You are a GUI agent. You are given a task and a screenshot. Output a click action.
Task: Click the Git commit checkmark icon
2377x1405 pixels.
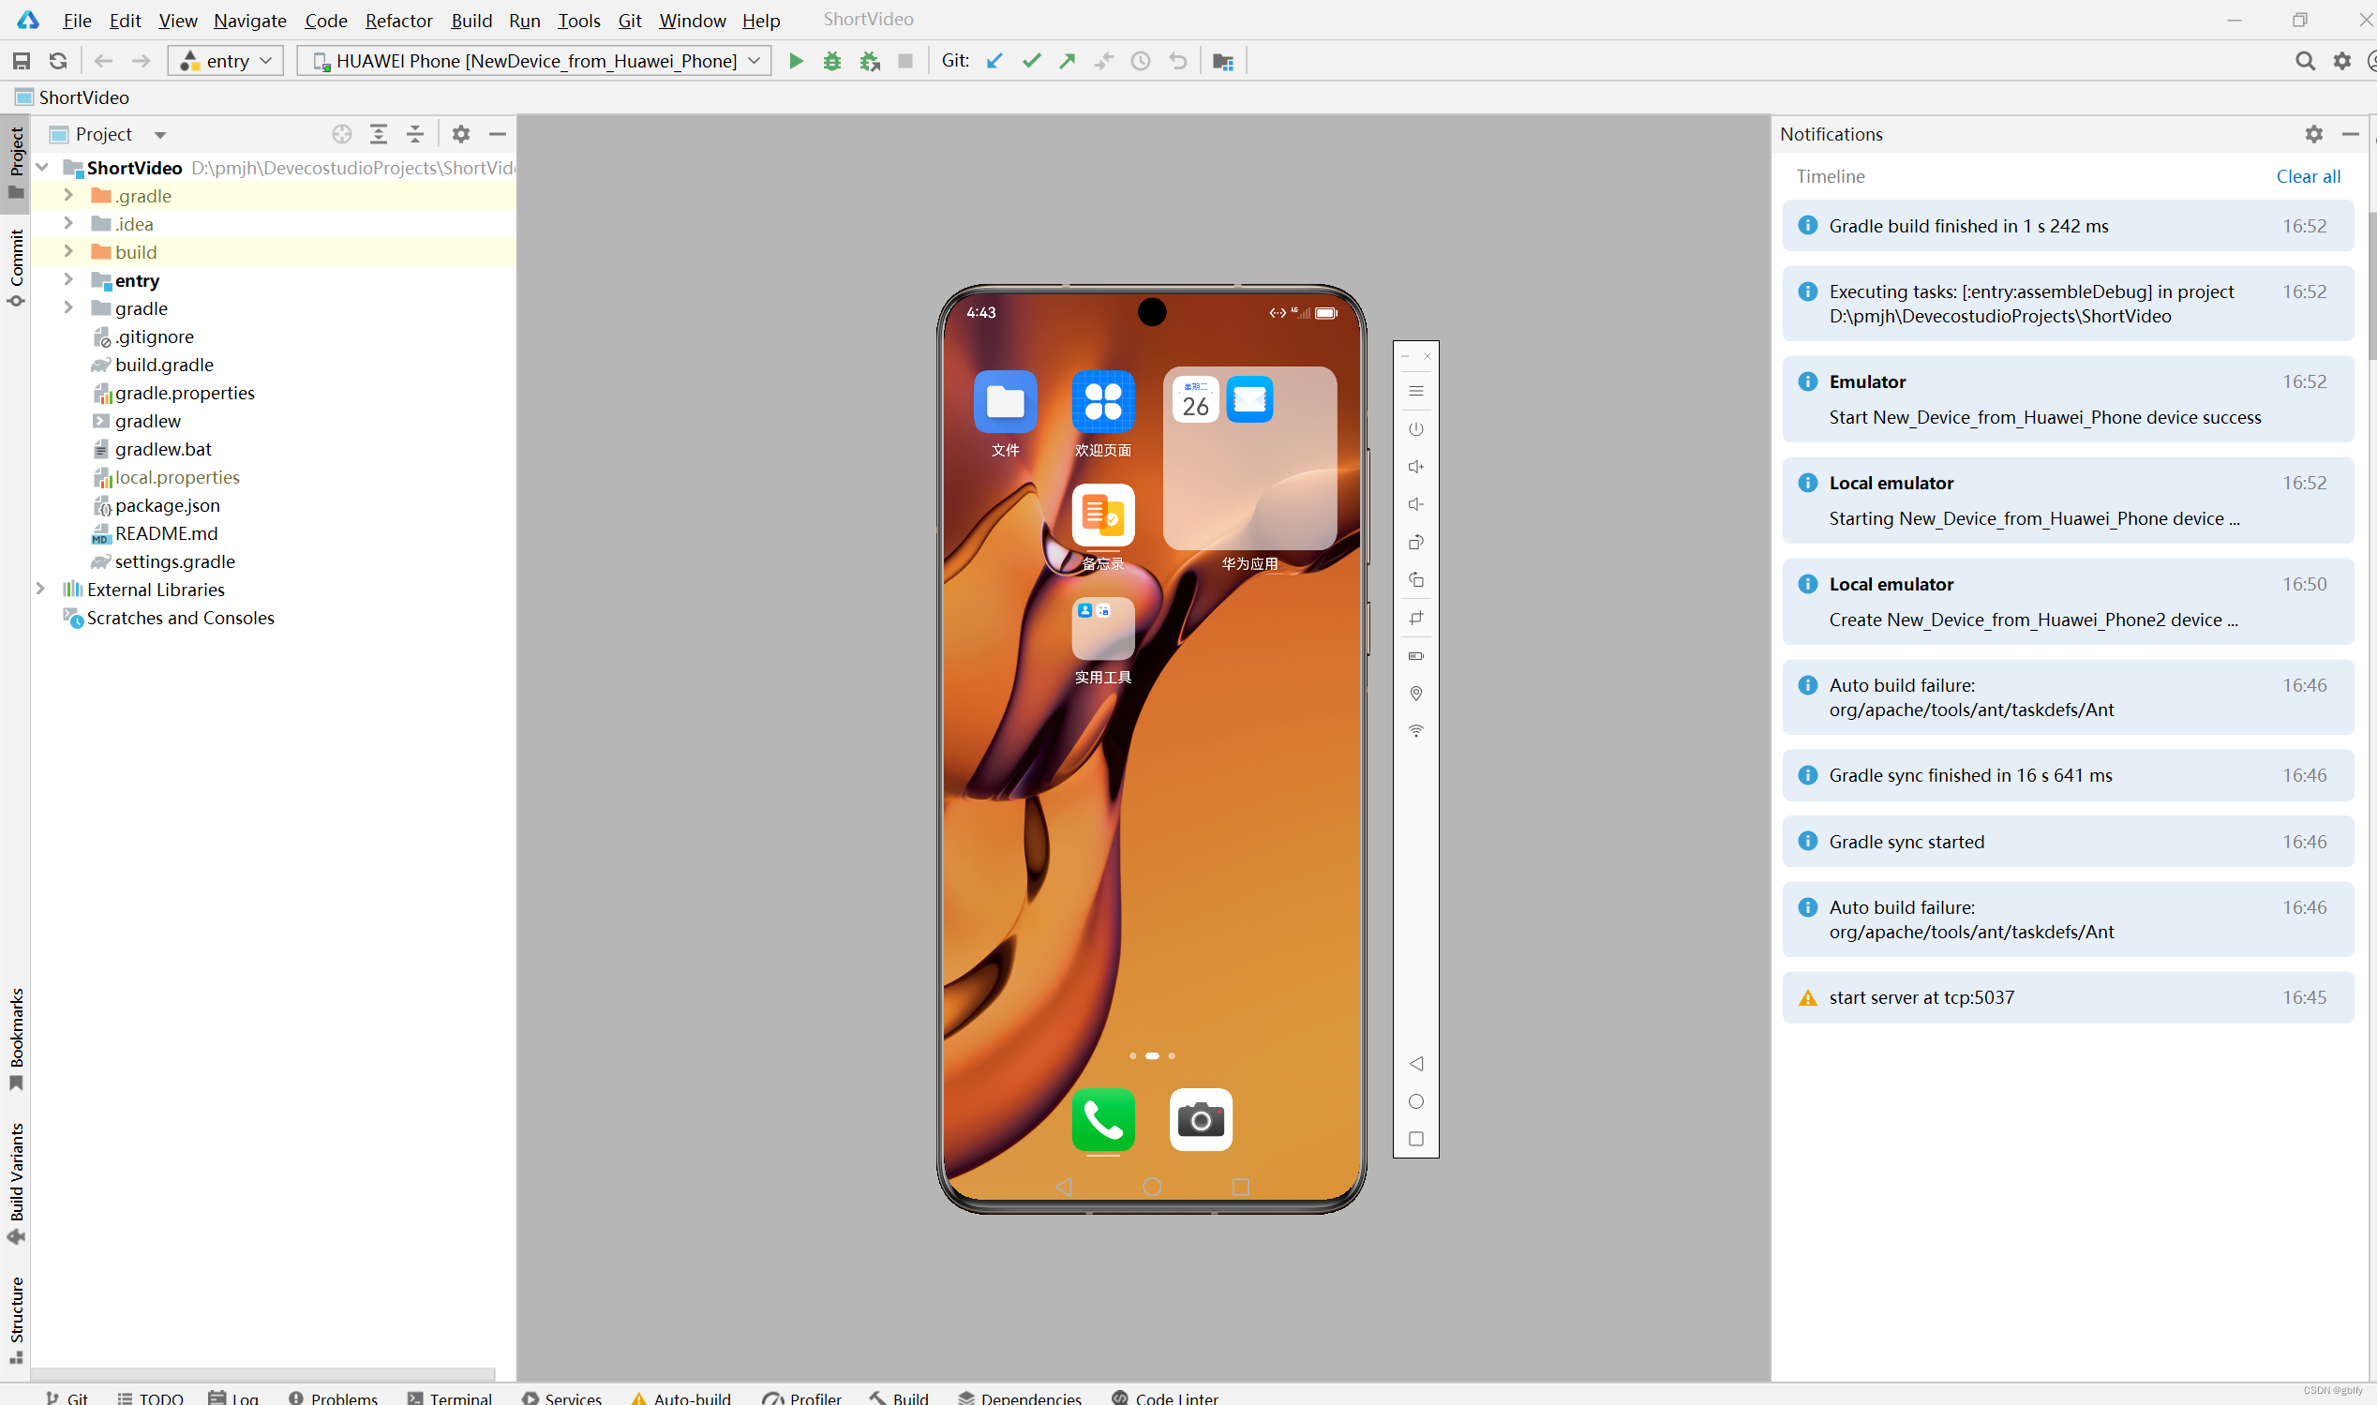click(1031, 62)
